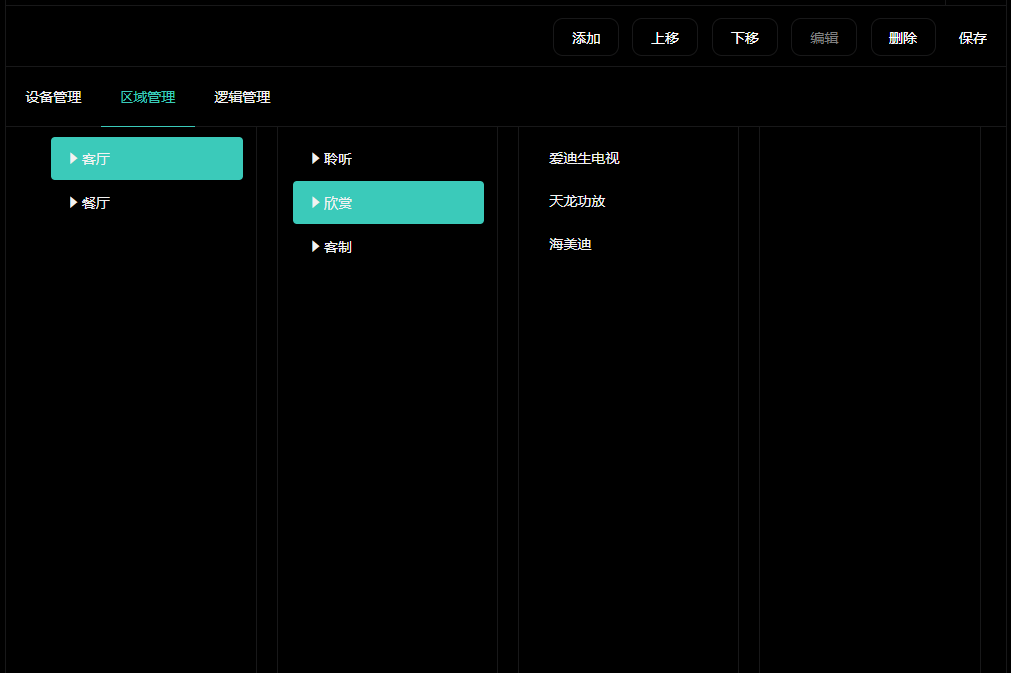Click the 添加 (Add) button
Image resolution: width=1011 pixels, height=673 pixels.
tap(586, 38)
